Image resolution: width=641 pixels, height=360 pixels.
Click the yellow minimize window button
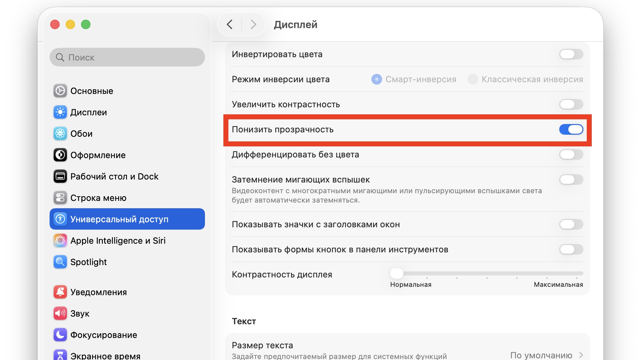70,24
